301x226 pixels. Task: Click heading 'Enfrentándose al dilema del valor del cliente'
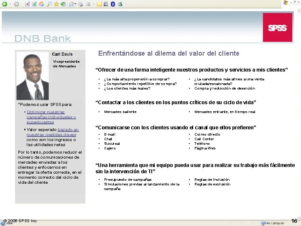pyautogui.click(x=169, y=53)
